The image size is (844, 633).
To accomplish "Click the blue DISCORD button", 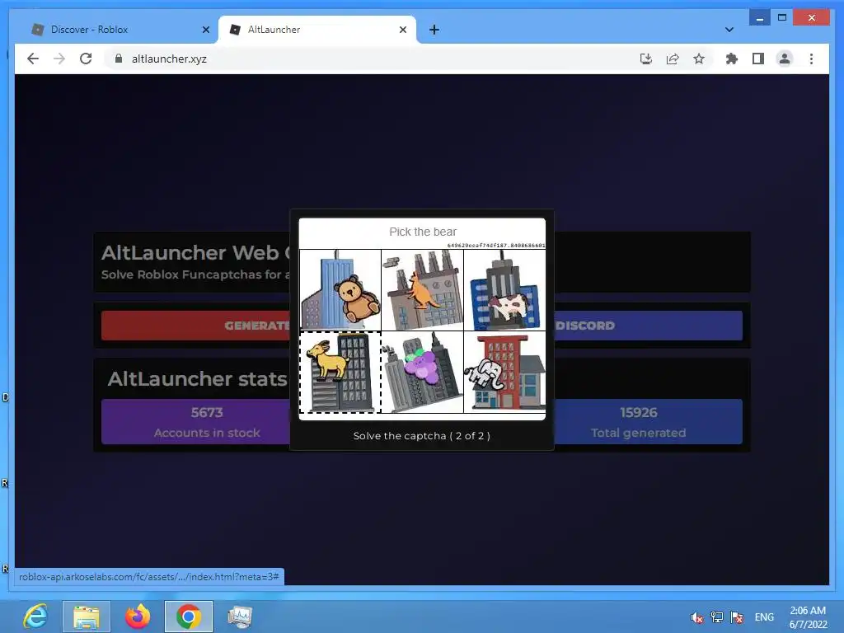I will coord(648,325).
